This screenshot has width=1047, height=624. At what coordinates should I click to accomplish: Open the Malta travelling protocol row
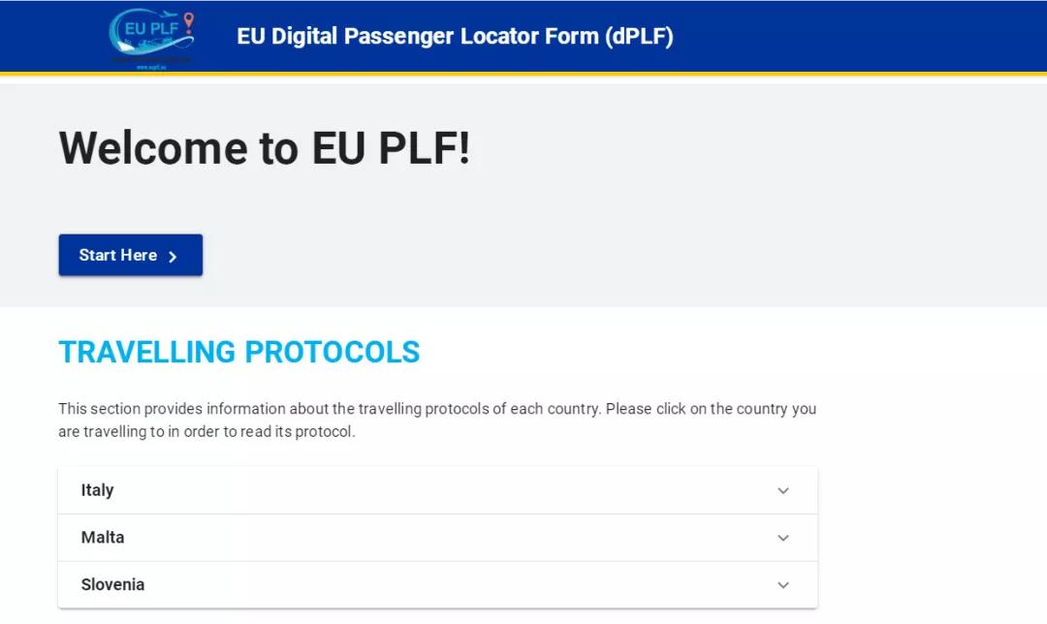coord(438,538)
